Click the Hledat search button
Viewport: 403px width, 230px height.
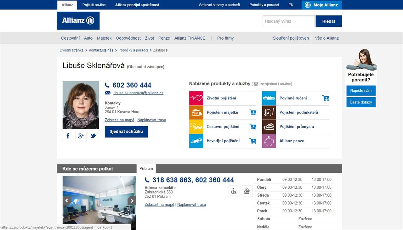329,21
